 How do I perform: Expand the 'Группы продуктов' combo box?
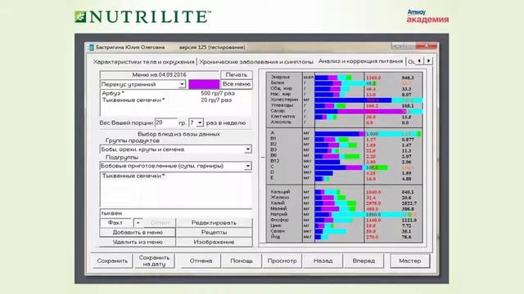(x=247, y=149)
